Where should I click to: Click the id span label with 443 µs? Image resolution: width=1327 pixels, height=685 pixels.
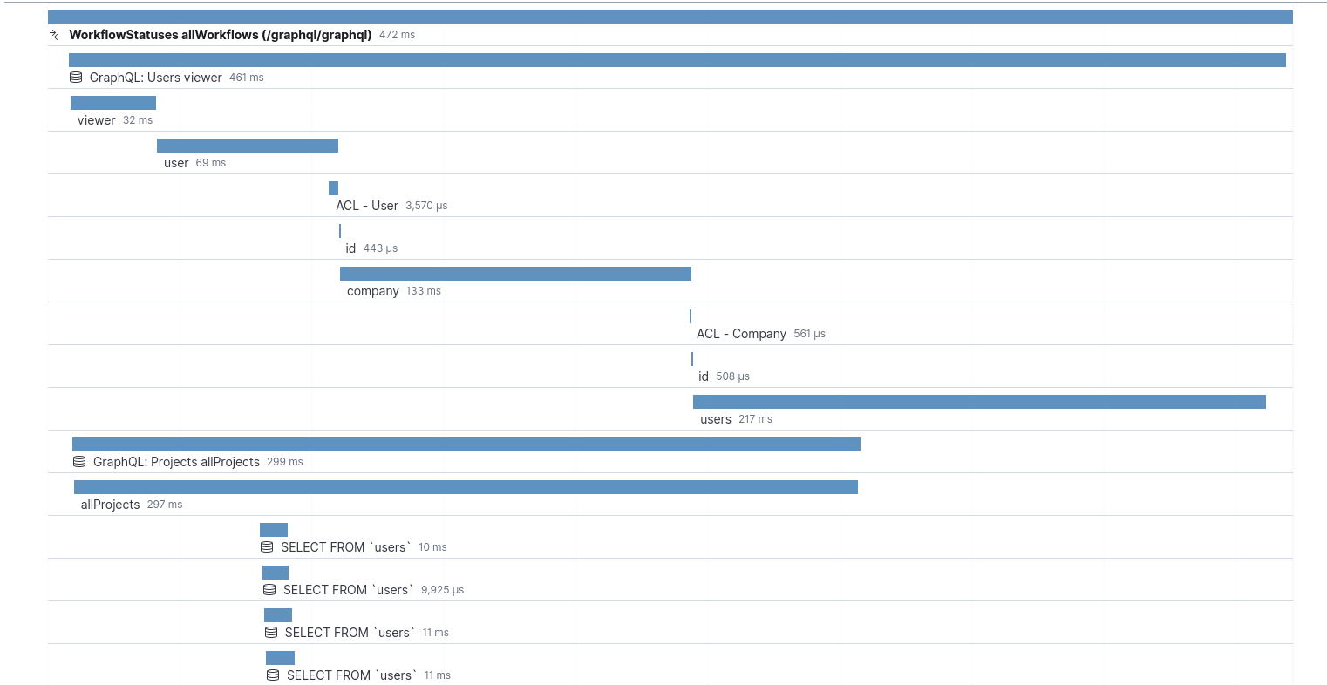tap(350, 248)
